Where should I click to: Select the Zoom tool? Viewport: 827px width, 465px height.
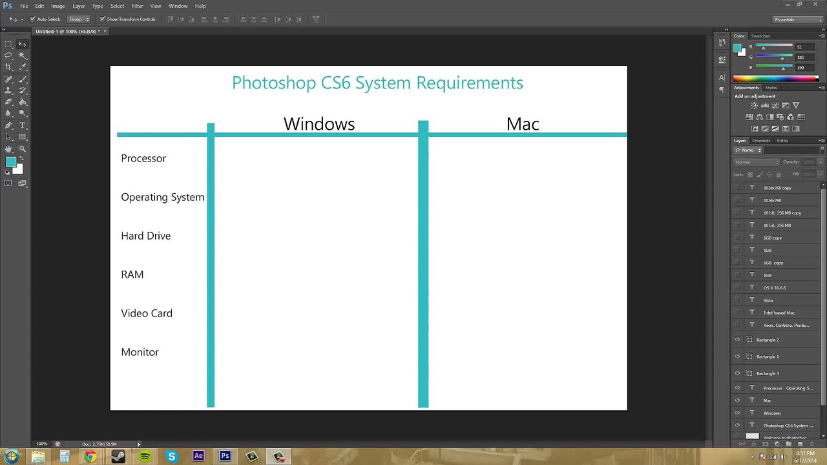(23, 149)
